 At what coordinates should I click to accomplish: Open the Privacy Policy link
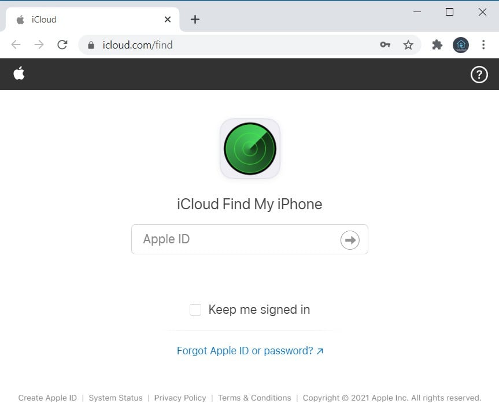(180, 398)
